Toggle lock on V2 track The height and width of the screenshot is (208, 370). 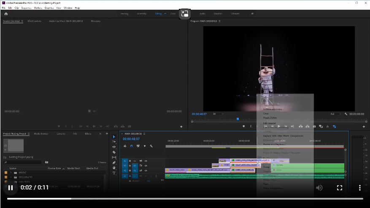tap(130, 166)
